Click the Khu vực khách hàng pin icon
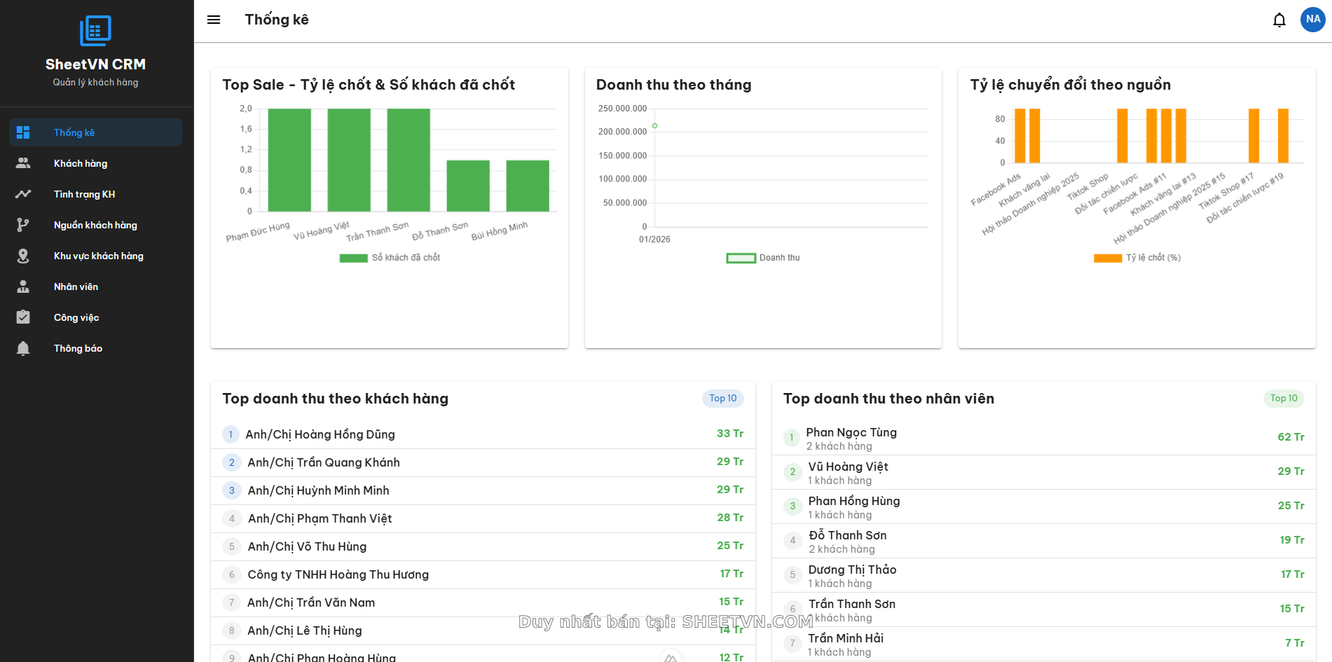The image size is (1332, 662). 23,256
